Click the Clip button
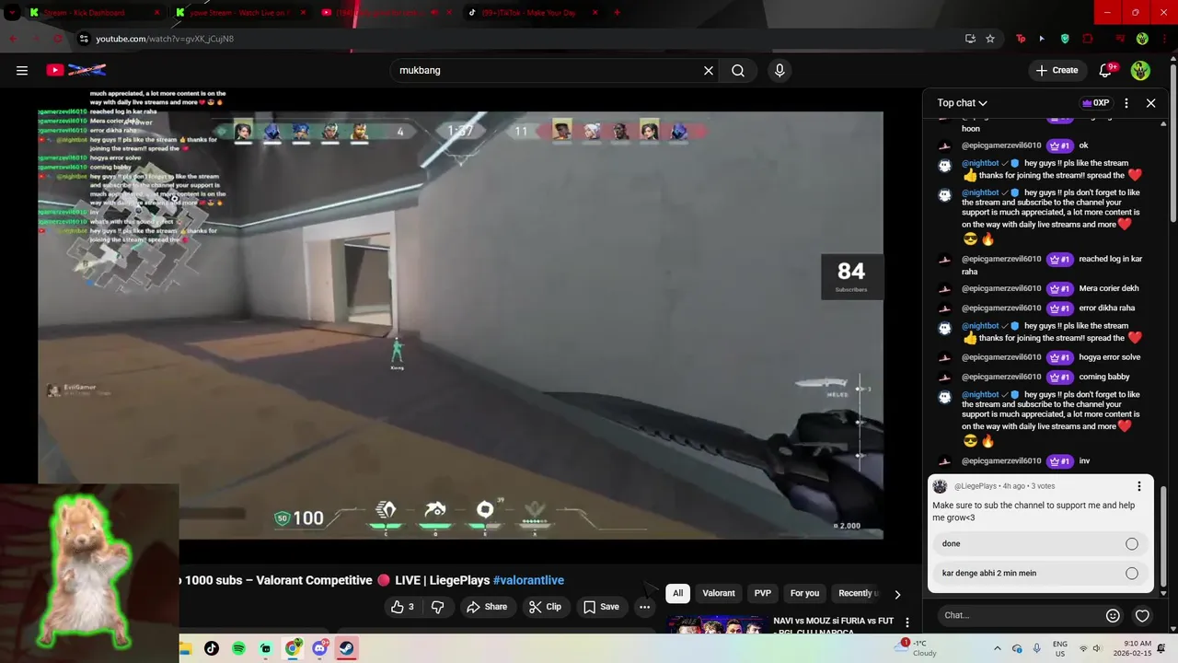This screenshot has height=663, width=1178. pos(546,607)
